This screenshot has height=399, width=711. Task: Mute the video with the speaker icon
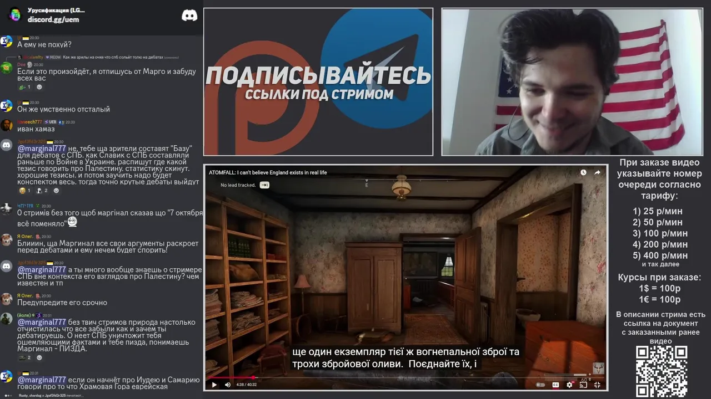point(227,385)
